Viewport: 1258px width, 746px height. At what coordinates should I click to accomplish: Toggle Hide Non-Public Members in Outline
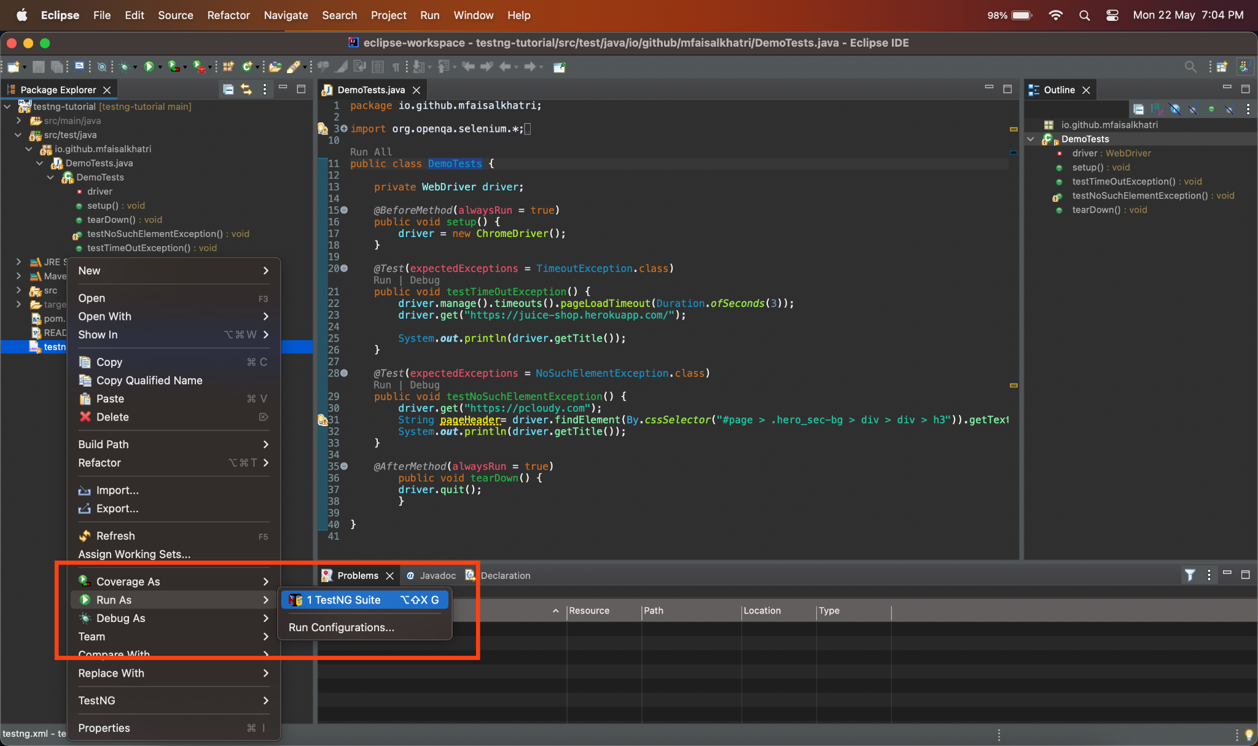(x=1211, y=109)
